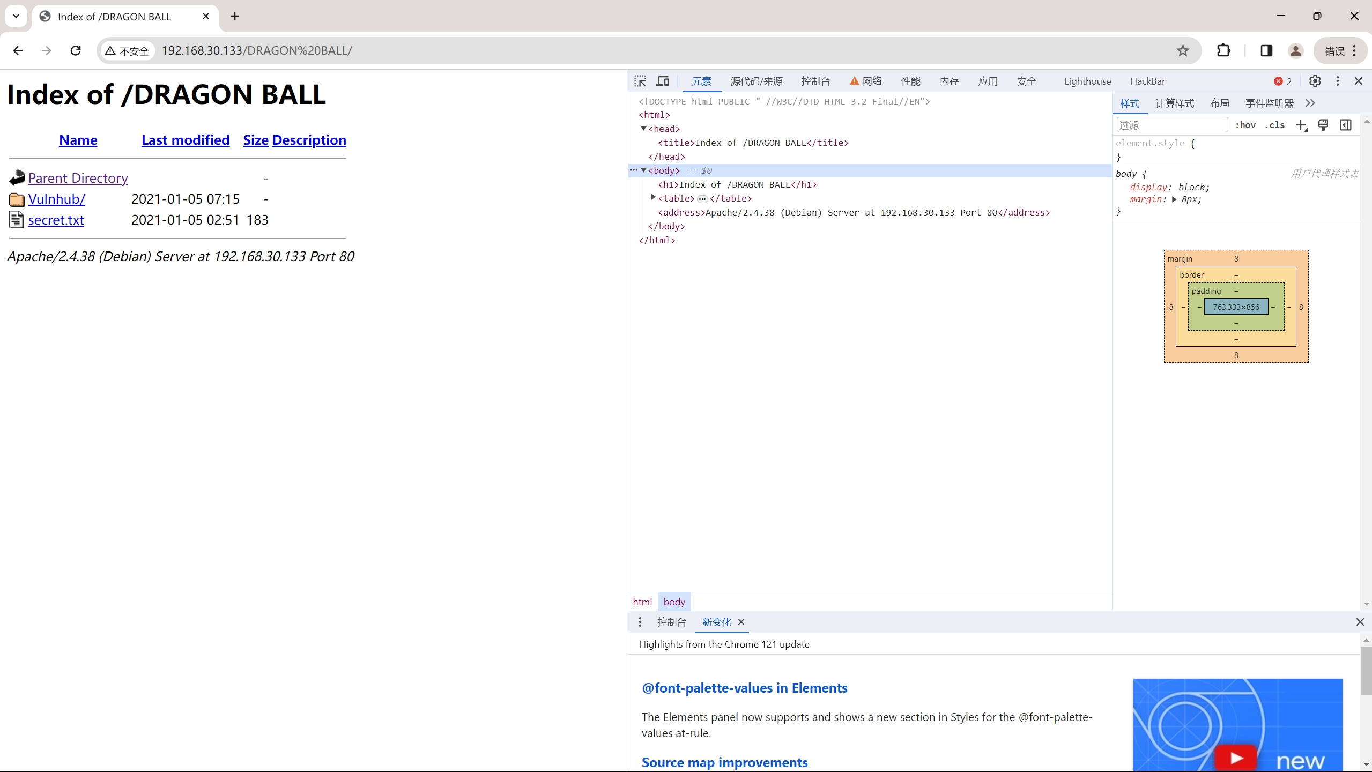Toggle the .cls class editor
This screenshot has width=1372, height=772.
pos(1274,125)
